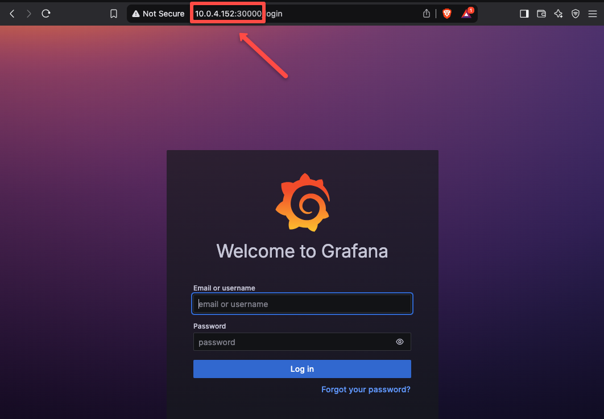
Task: Open the Brave VPN shield icon
Action: click(x=576, y=14)
